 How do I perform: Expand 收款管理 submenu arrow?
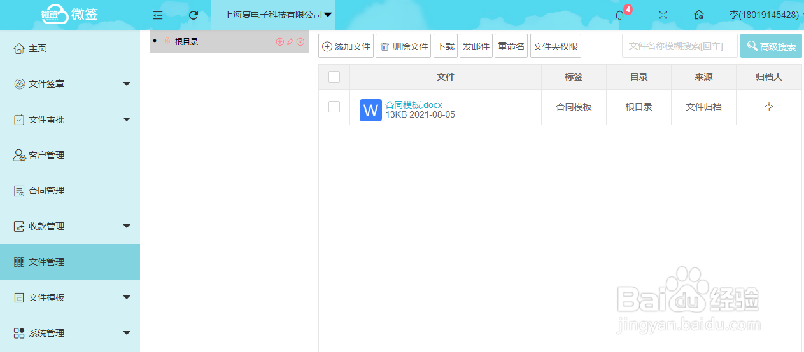(127, 226)
